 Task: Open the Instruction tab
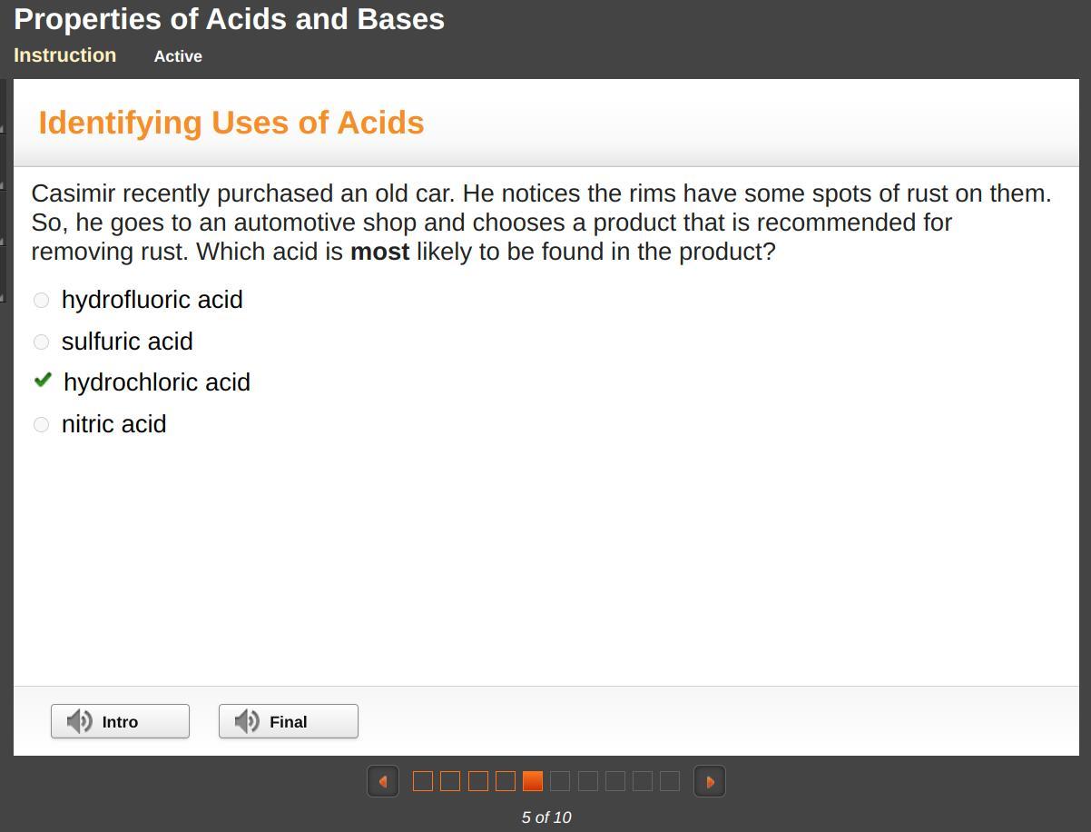pyautogui.click(x=64, y=55)
